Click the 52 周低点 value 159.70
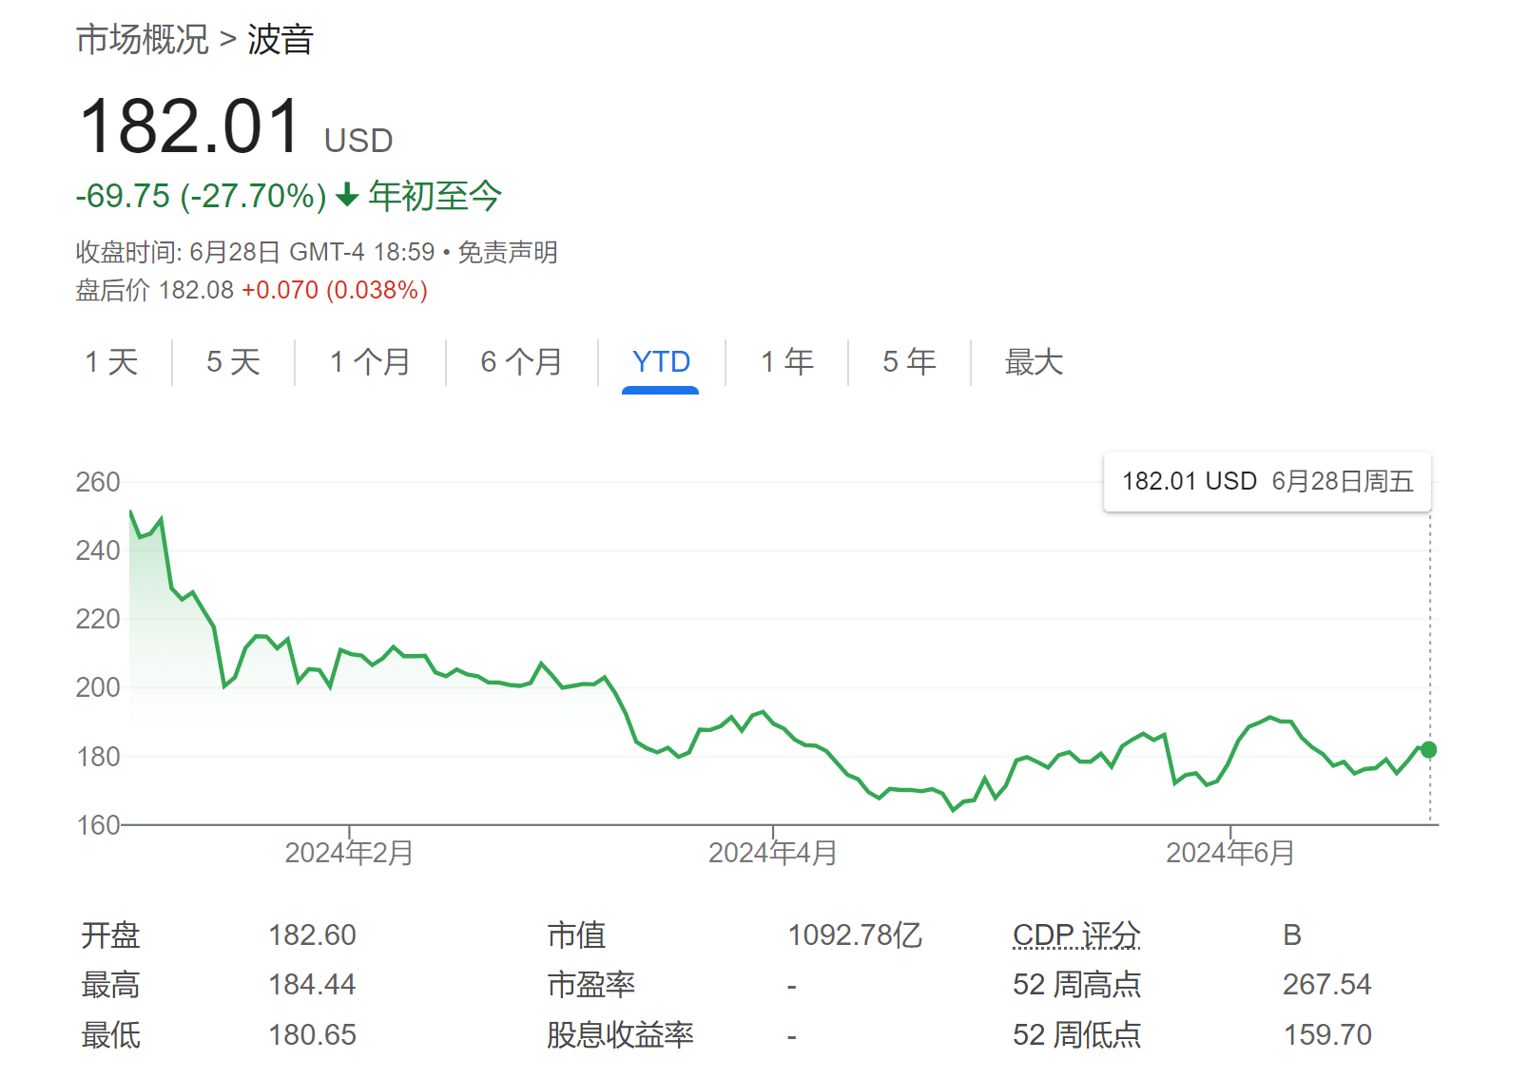The width and height of the screenshot is (1528, 1079). coord(1327,1035)
